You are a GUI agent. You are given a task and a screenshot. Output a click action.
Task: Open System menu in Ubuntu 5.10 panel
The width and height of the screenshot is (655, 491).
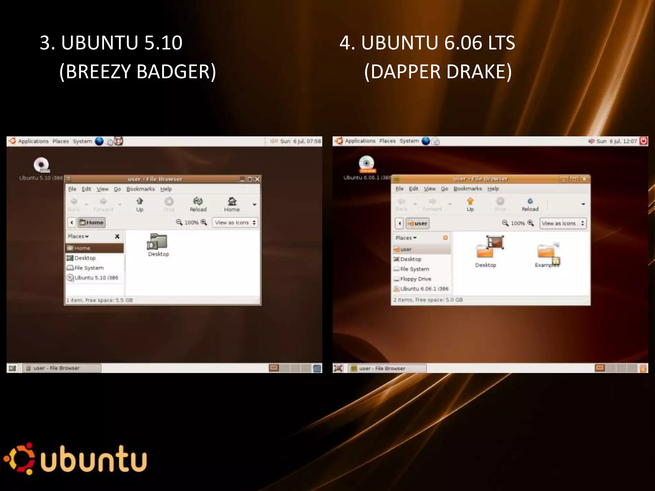(82, 141)
